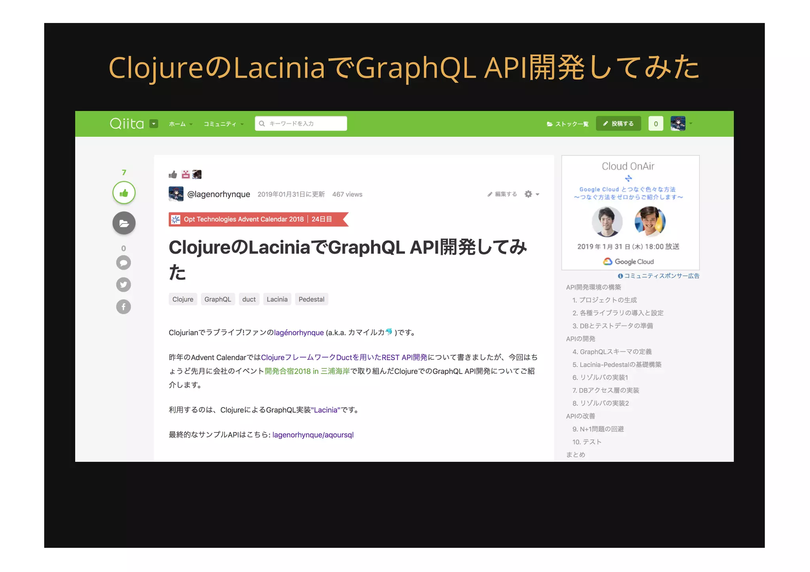Click the search magnifier icon
Viewport: 810px width, 572px height.
click(262, 123)
